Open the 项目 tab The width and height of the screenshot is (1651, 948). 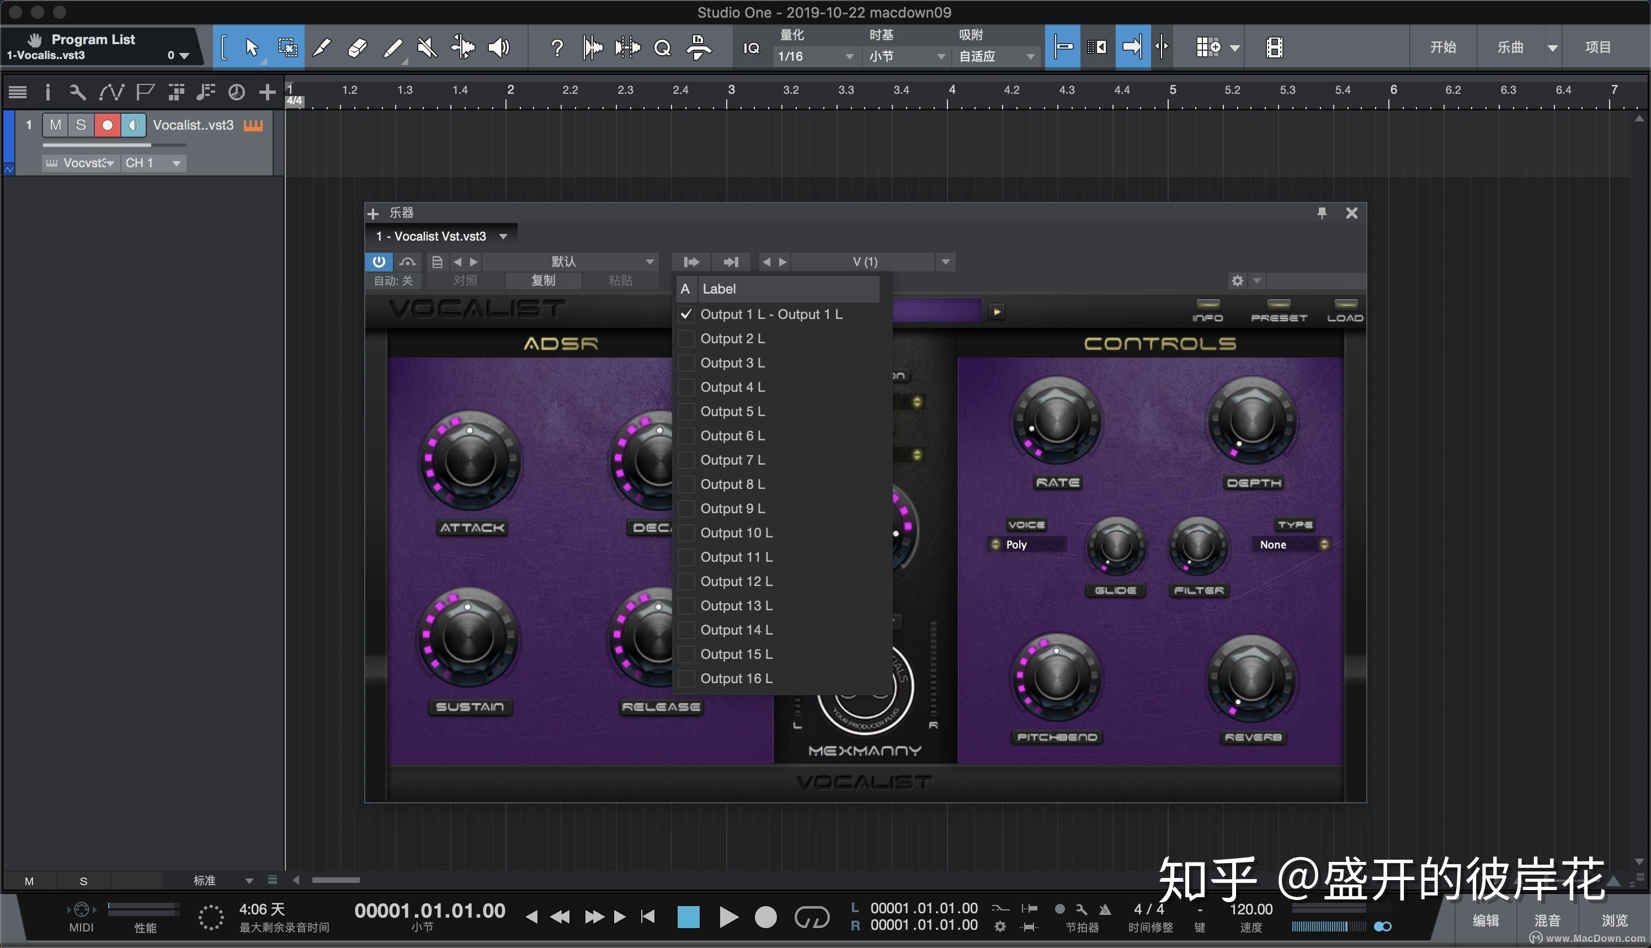(1599, 47)
